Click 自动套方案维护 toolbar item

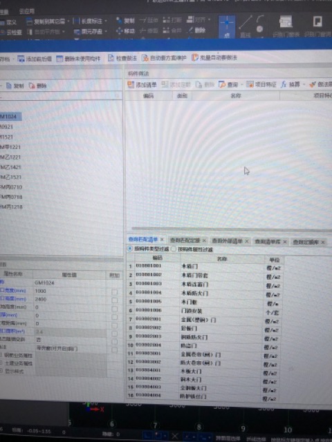(164, 58)
